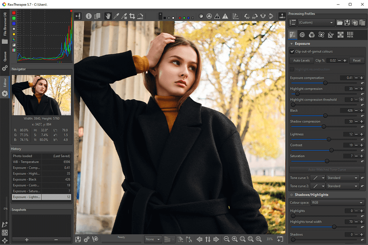Toggle Clip out-of-gamut colours checkbox

292,51
